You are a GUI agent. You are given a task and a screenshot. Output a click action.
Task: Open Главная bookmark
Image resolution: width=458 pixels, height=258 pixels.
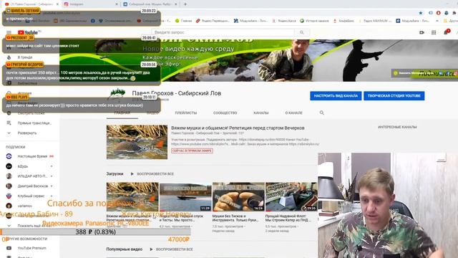pyautogui.click(x=183, y=21)
